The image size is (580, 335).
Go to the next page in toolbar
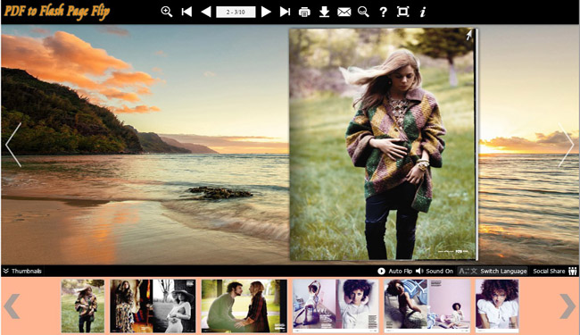pos(266,12)
